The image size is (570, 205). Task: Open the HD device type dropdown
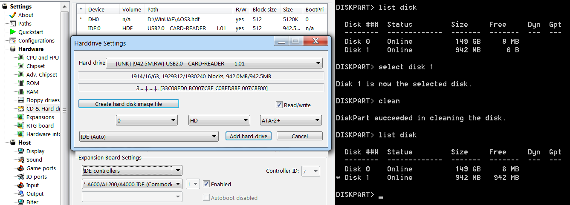(219, 120)
